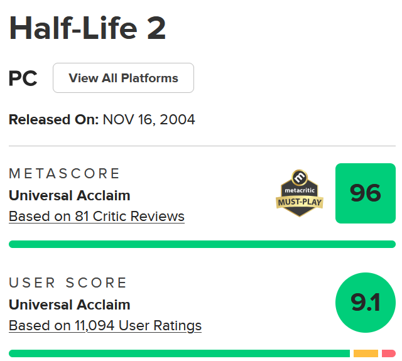Viewport: 402px width, 361px height.
Task: Click Universal Acclaim under USER SCORE
Action: pyautogui.click(x=70, y=304)
